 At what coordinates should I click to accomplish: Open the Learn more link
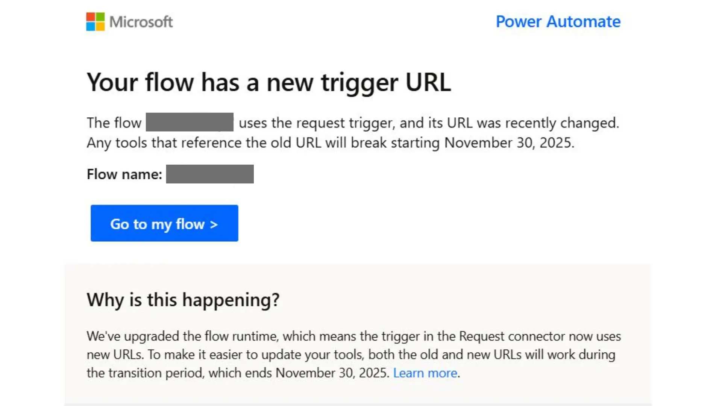[425, 373]
